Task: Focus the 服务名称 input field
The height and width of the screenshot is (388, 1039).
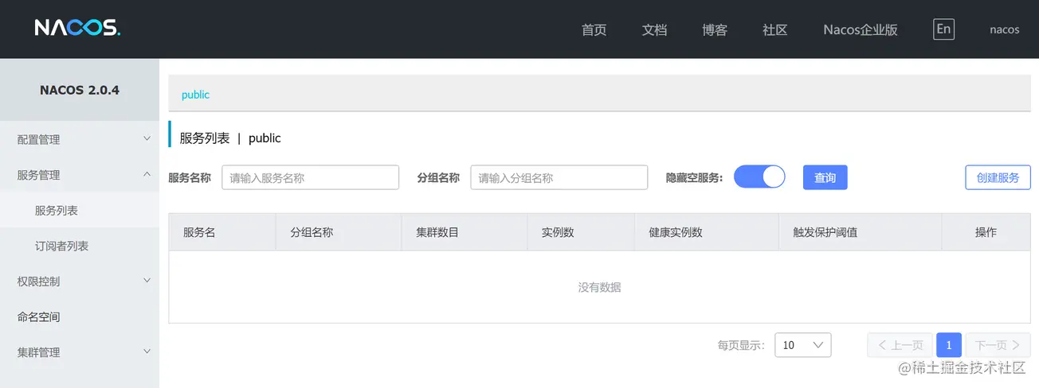Action: (310, 178)
